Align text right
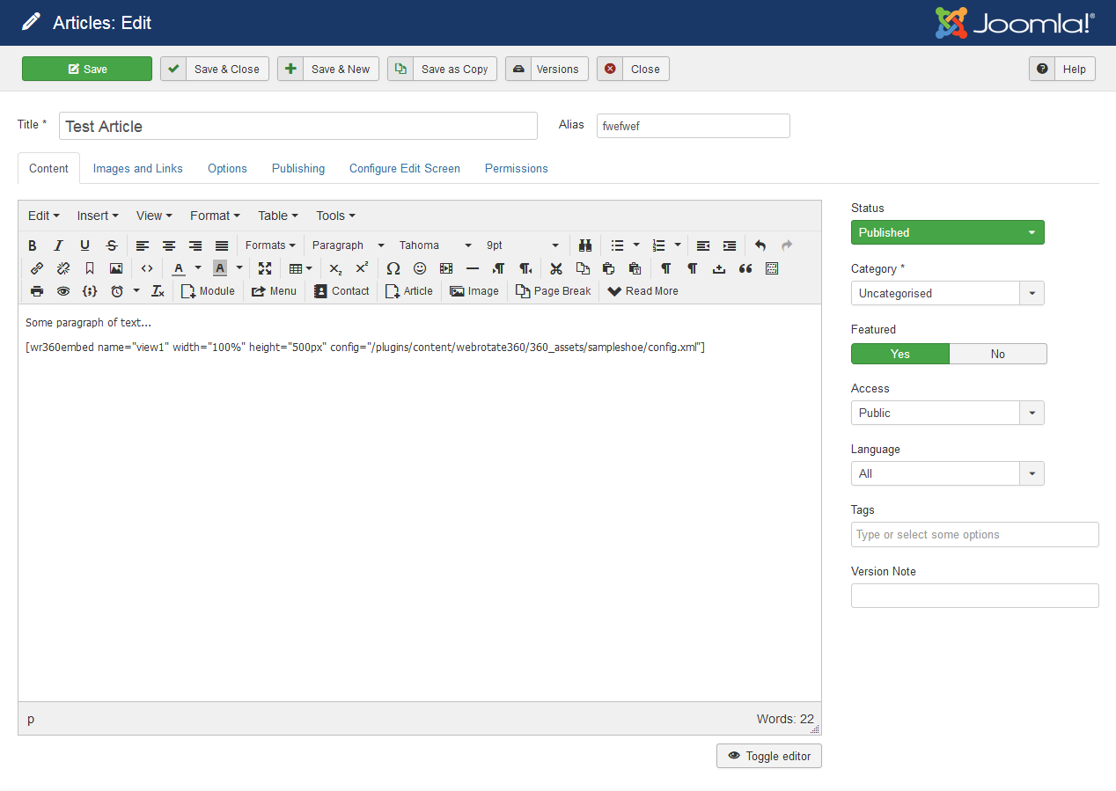The image size is (1116, 791). point(195,245)
